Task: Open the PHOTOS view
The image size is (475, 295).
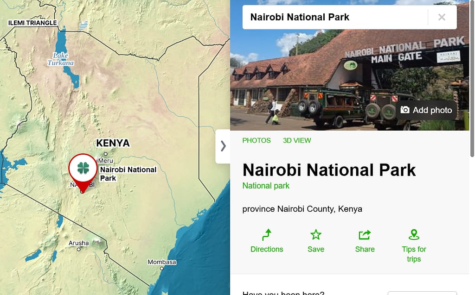Action: click(256, 140)
